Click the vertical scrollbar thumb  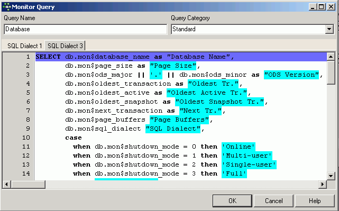pyautogui.click(x=331, y=72)
